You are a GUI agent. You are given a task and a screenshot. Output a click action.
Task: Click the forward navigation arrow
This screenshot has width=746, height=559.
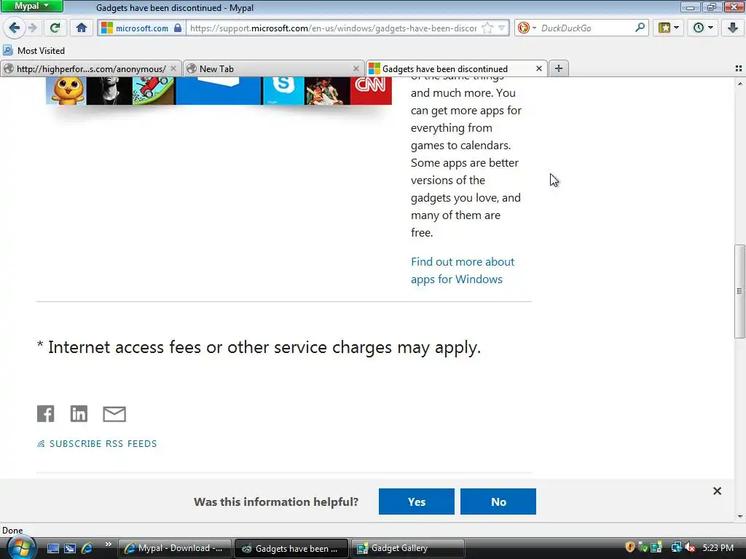coord(32,28)
